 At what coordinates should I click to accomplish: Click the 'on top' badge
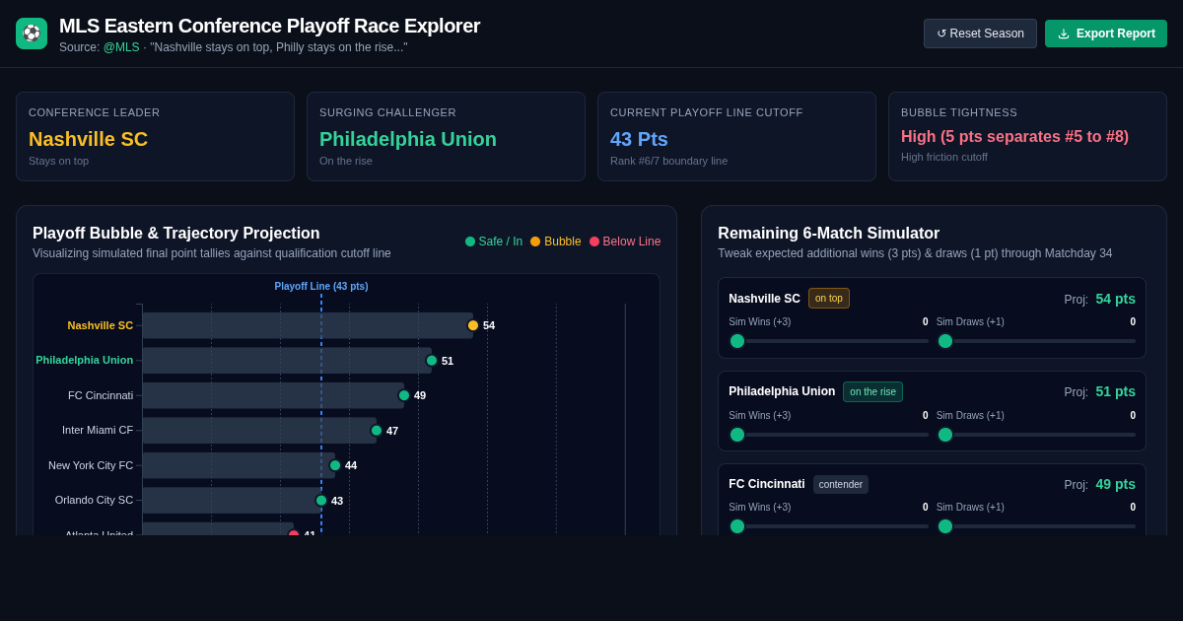pos(829,299)
